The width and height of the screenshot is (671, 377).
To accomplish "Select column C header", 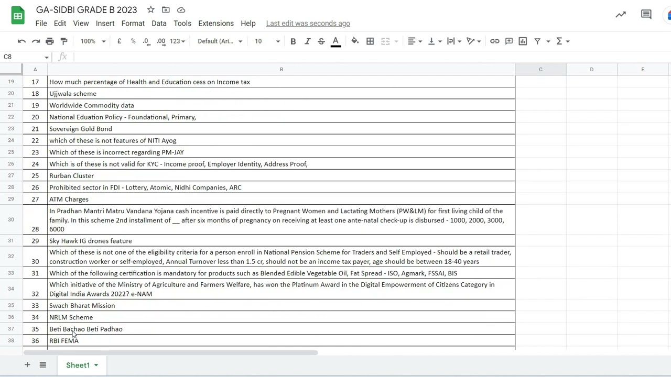I will click(x=540, y=69).
